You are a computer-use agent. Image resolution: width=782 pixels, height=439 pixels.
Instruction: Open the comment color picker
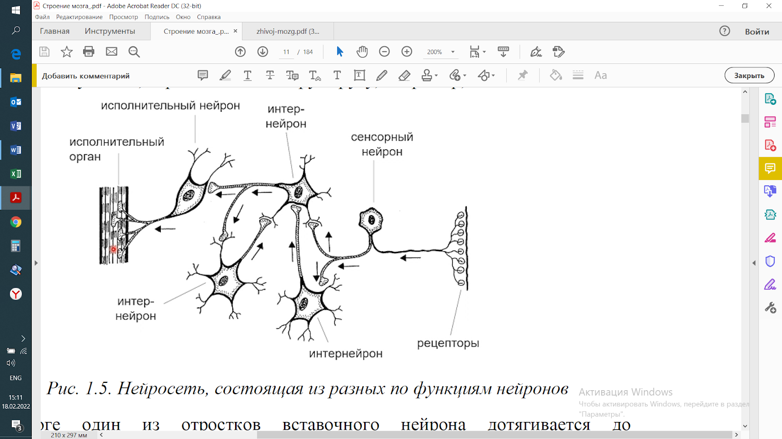coord(556,76)
